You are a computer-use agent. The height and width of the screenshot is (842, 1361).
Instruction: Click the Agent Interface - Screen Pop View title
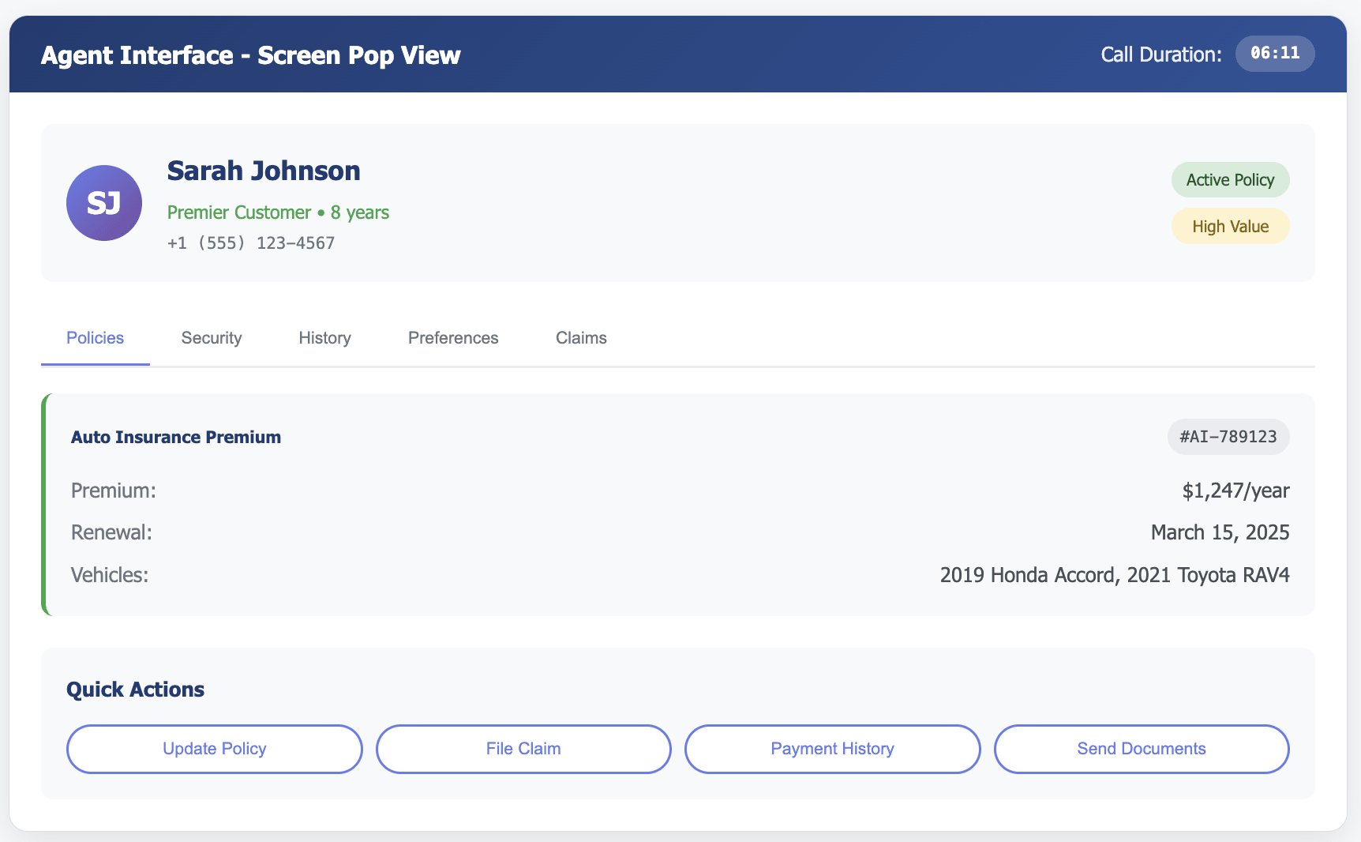click(251, 55)
